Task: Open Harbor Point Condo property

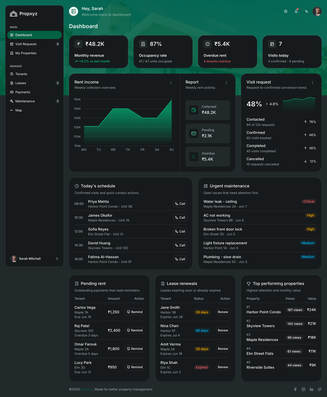Action: point(263,312)
